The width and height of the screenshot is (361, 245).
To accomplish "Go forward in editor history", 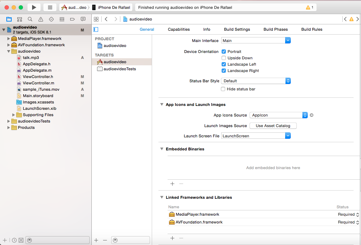I will coord(116,19).
